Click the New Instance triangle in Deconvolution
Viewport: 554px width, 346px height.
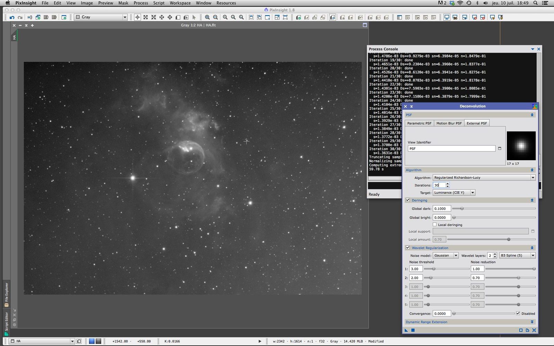[x=406, y=330]
